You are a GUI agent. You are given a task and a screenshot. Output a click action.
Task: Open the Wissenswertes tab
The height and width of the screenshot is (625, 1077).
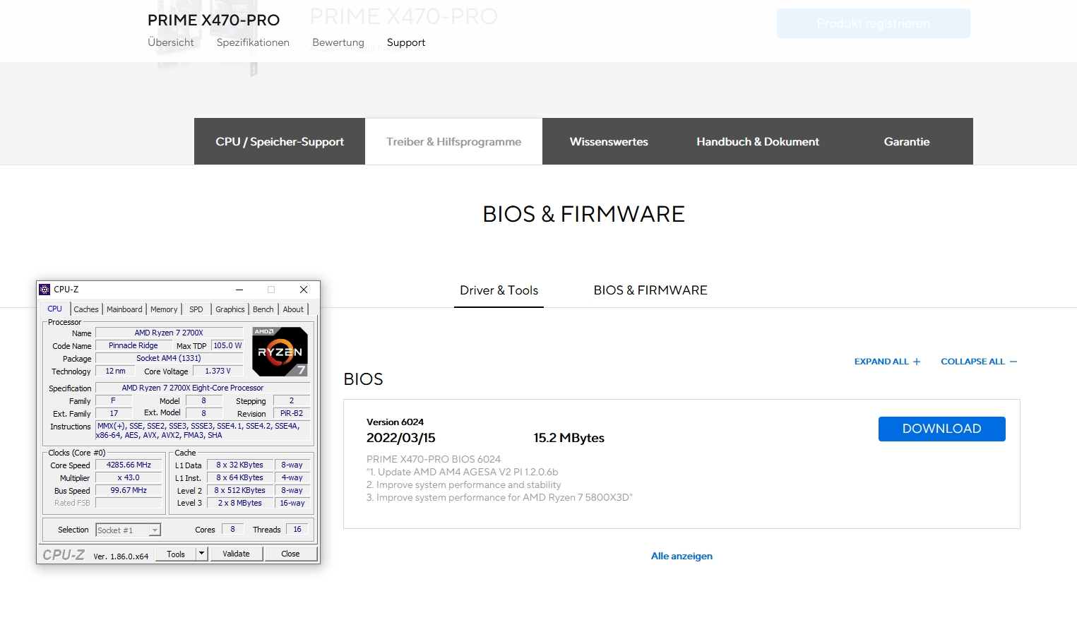(609, 141)
